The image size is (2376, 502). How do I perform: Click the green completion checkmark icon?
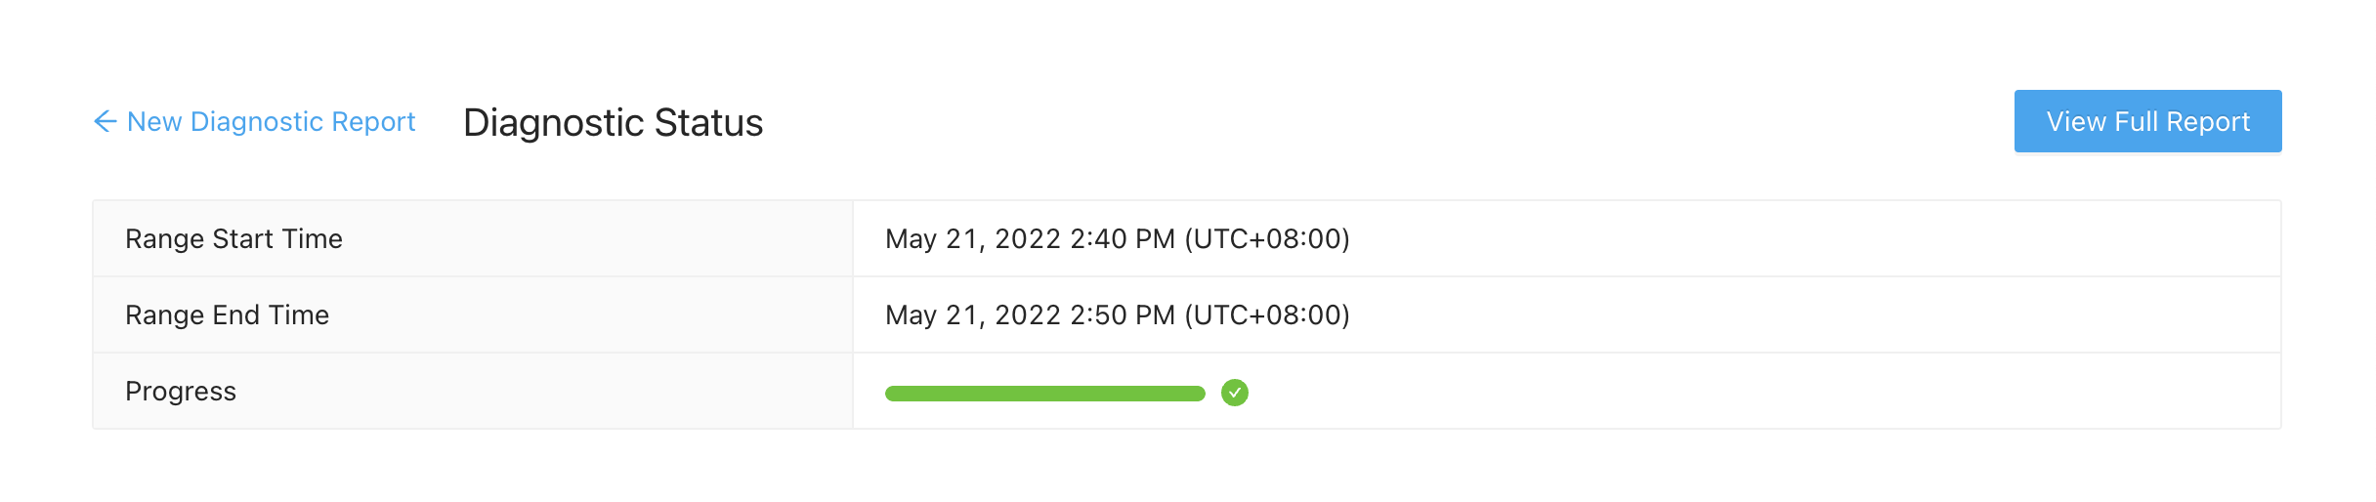click(x=1235, y=393)
